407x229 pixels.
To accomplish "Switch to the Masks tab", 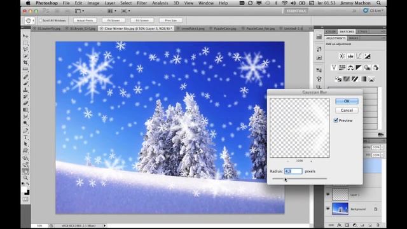I will click(x=354, y=38).
